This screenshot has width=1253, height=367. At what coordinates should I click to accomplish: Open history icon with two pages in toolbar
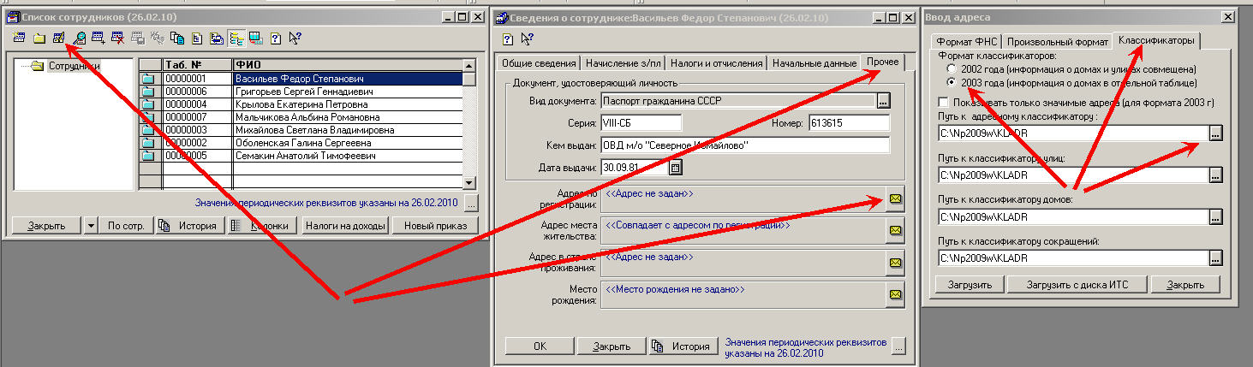point(177,38)
